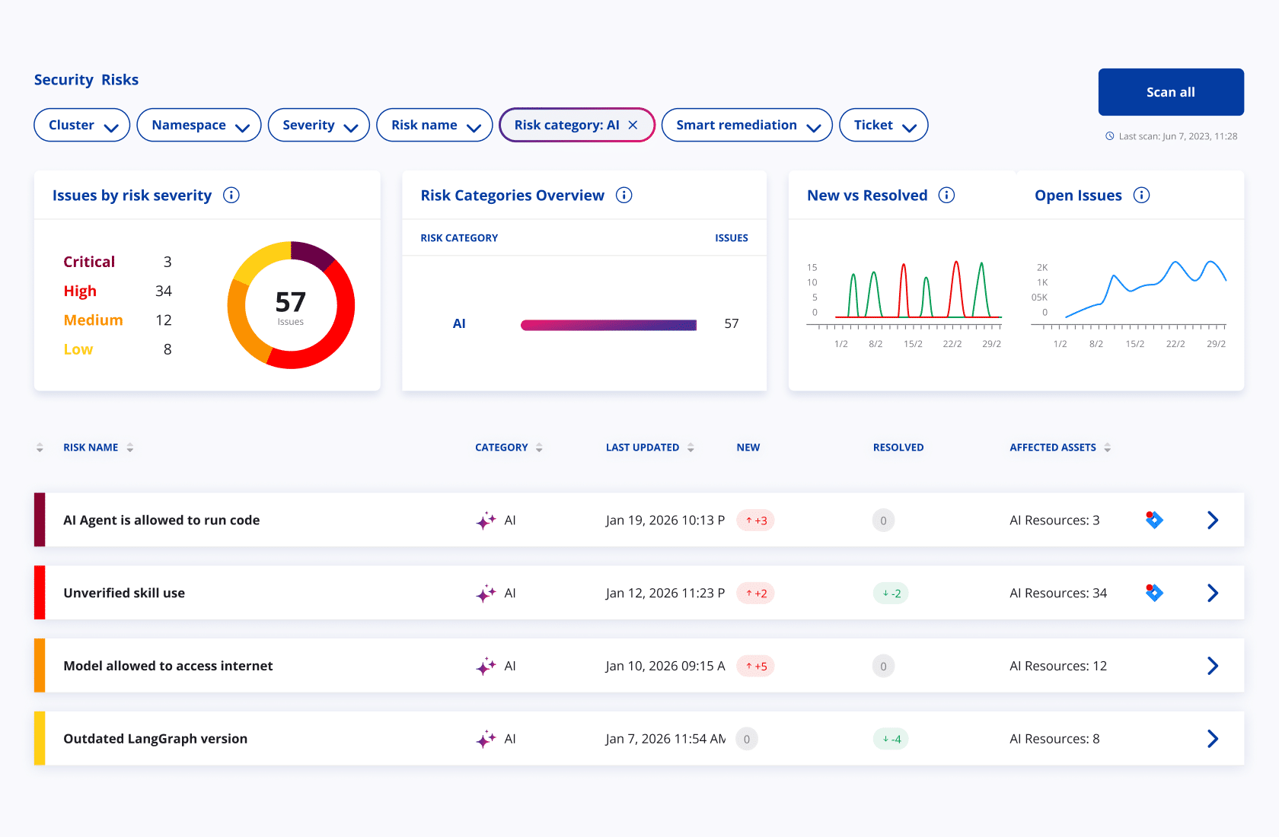Click Jira ticket icon on Unverified skill use row
Image resolution: width=1279 pixels, height=837 pixels.
coord(1154,593)
